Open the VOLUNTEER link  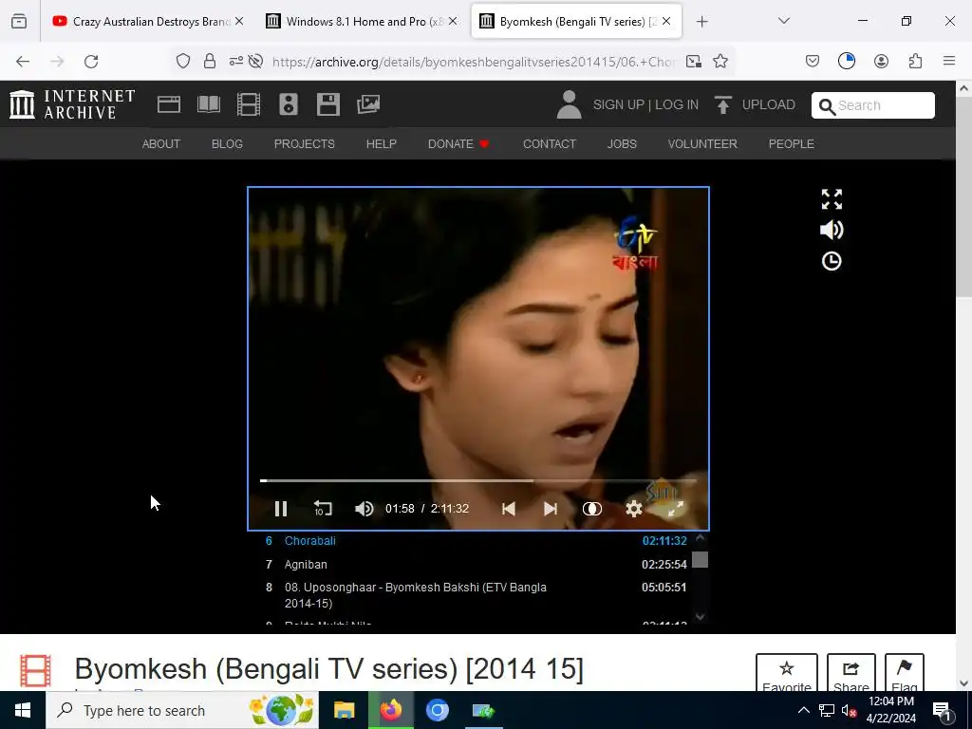pyautogui.click(x=702, y=144)
